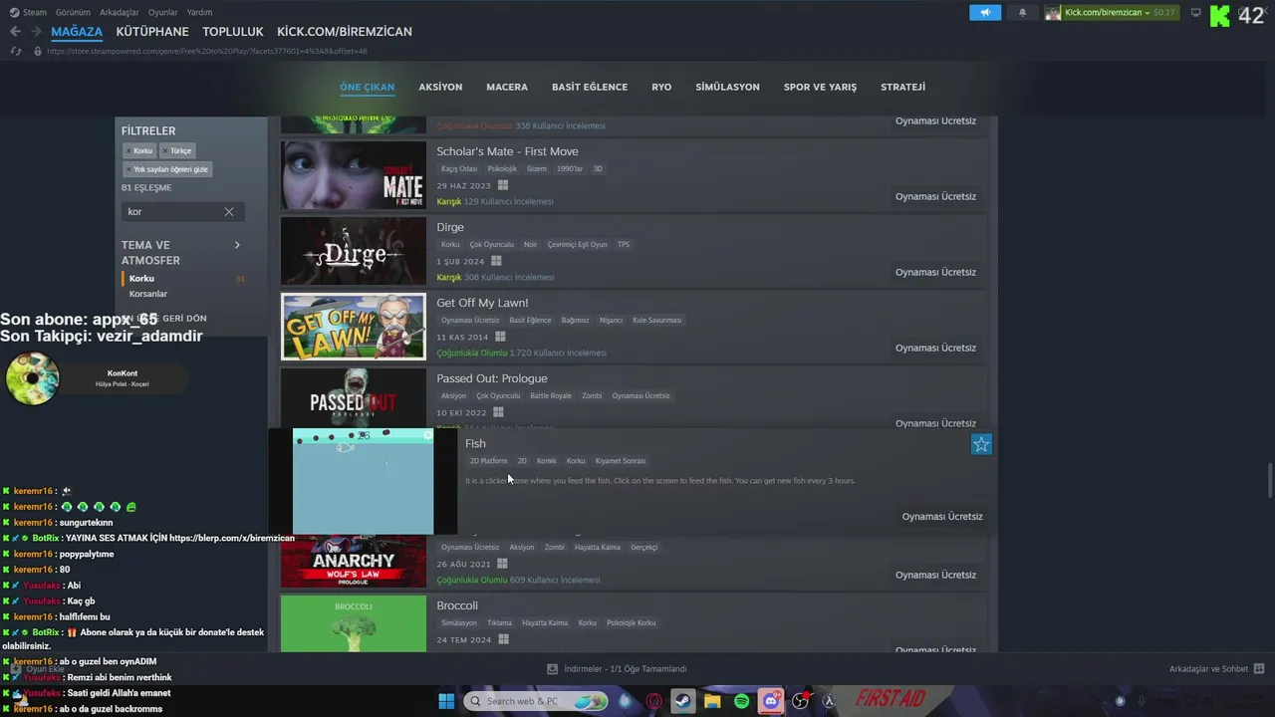Open Friends and Chat icon at bottom right
The image size is (1275, 717).
[x=1258, y=669]
